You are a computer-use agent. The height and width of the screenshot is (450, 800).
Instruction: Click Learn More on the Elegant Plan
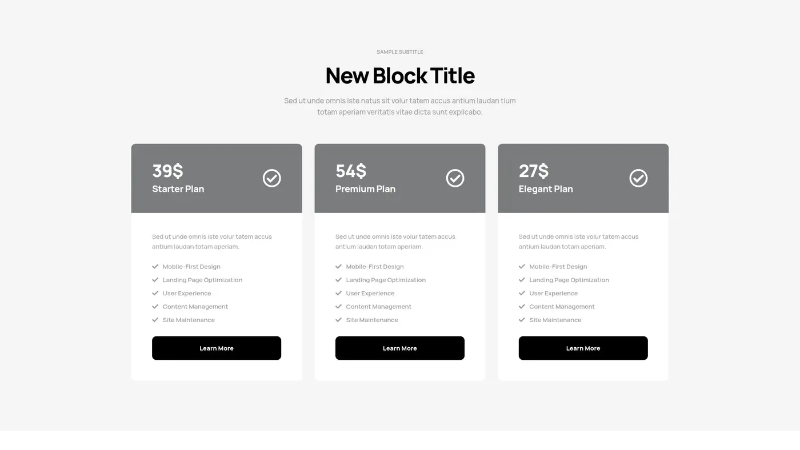pyautogui.click(x=583, y=348)
